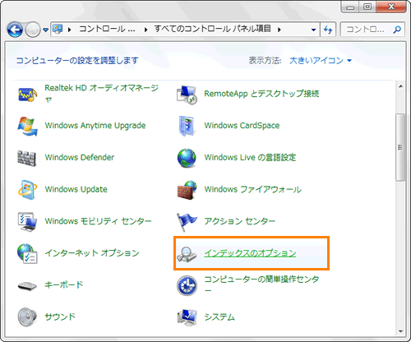Viewport: 411px width, 342px height.
Task: Open the Windows Defender wall icon
Action: (x=26, y=158)
